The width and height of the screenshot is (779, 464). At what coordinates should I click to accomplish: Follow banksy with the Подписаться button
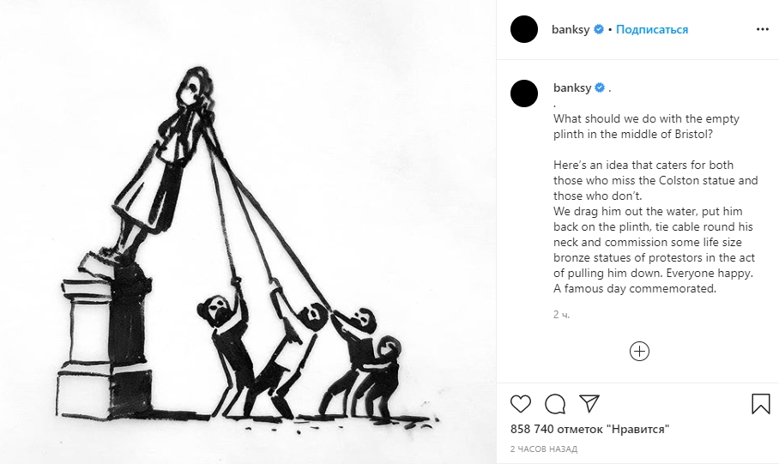[652, 29]
